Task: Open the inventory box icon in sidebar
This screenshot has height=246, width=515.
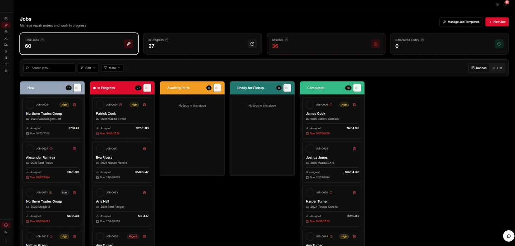Action: click(x=6, y=32)
